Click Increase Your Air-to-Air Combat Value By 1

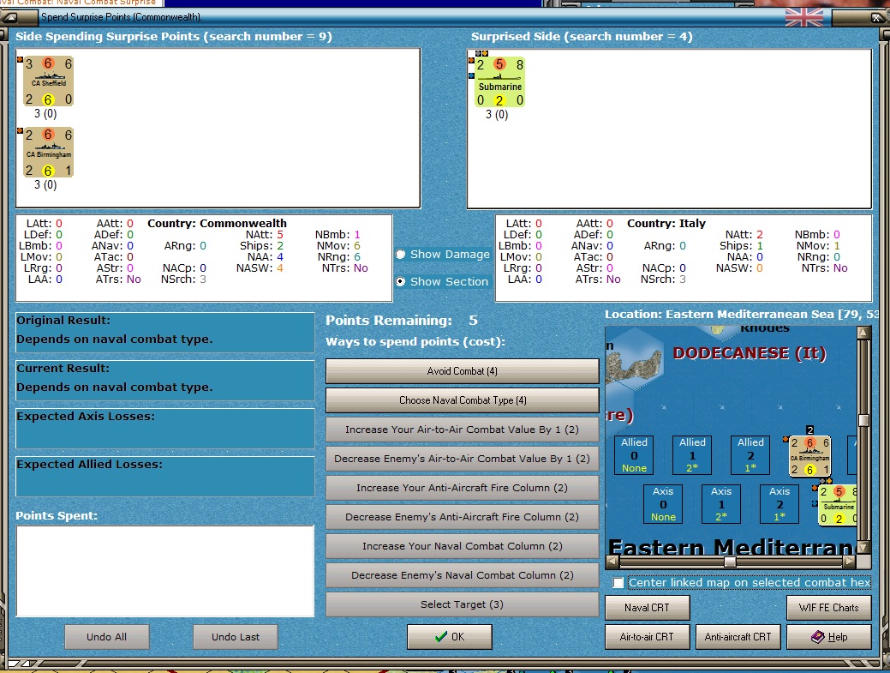pos(462,430)
